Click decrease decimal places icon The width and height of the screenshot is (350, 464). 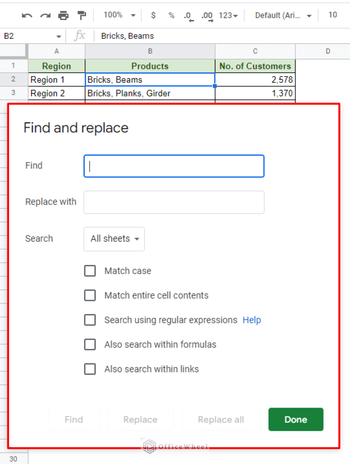tap(188, 15)
